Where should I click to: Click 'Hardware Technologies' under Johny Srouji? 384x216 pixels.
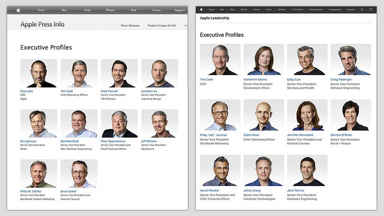[x=259, y=199]
